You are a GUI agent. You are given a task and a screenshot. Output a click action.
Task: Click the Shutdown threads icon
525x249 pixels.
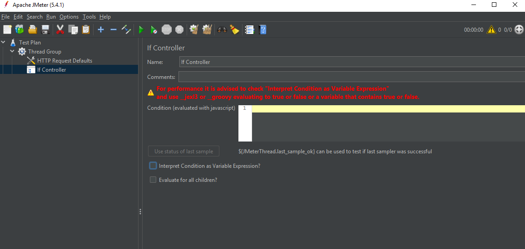pos(179,30)
